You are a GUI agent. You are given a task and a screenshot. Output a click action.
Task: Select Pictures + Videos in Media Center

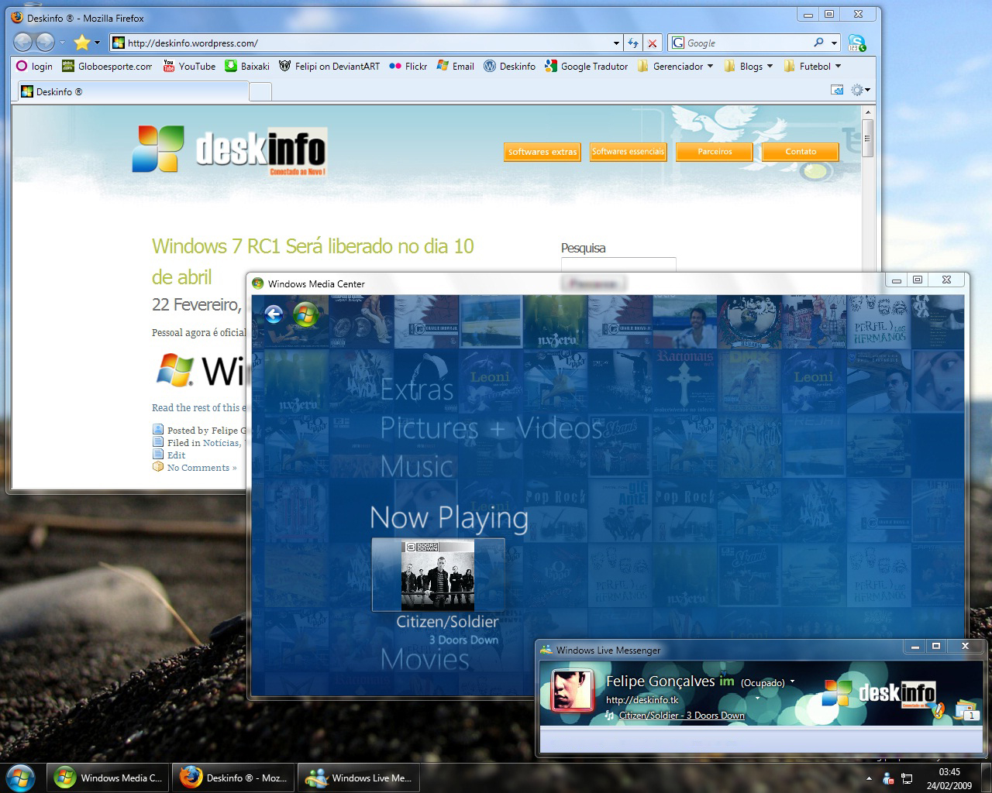click(491, 428)
